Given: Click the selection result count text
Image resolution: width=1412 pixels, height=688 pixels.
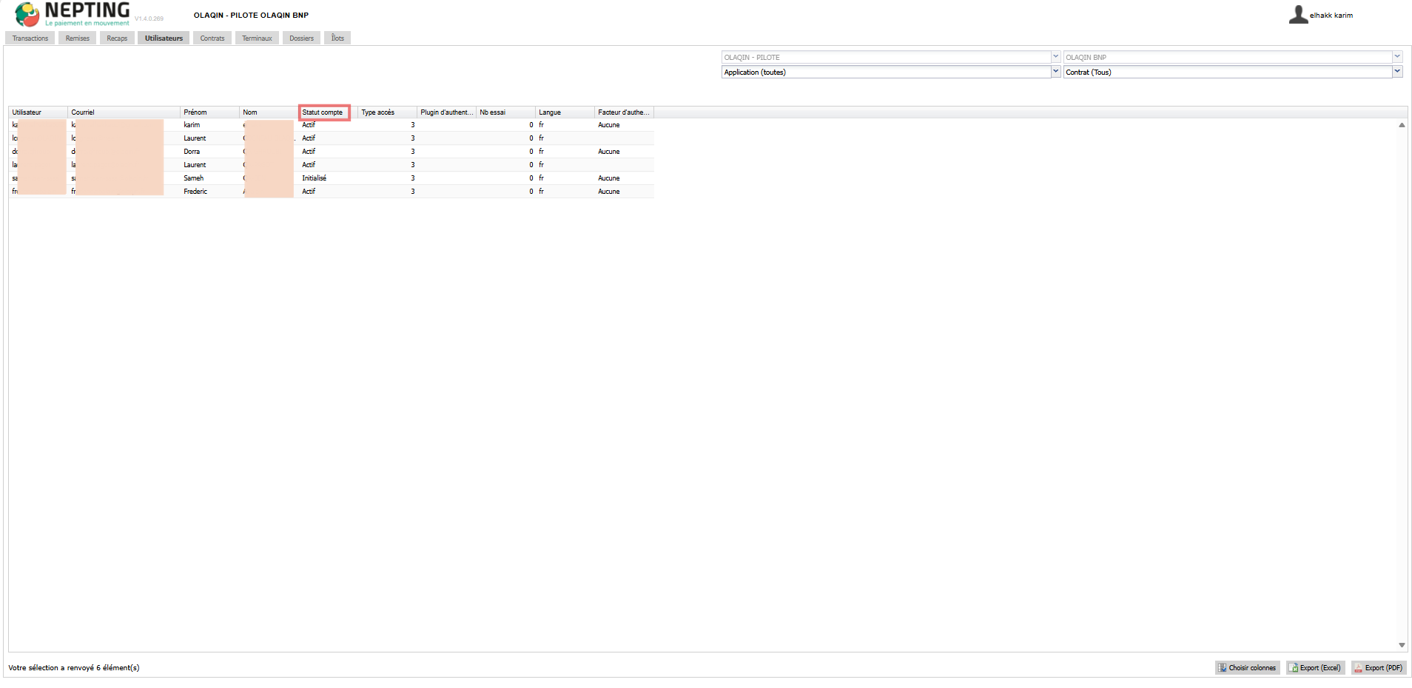Looking at the screenshot, I should coord(74,668).
